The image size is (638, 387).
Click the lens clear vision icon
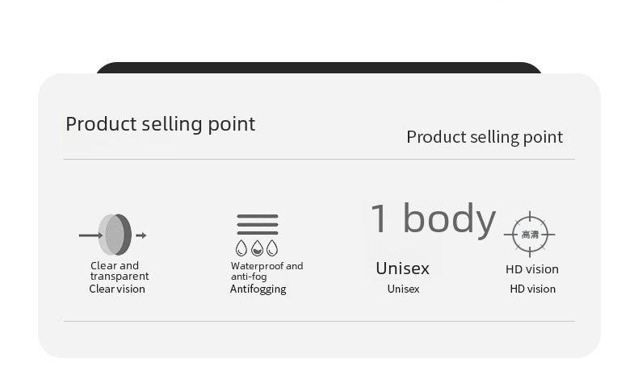(115, 235)
